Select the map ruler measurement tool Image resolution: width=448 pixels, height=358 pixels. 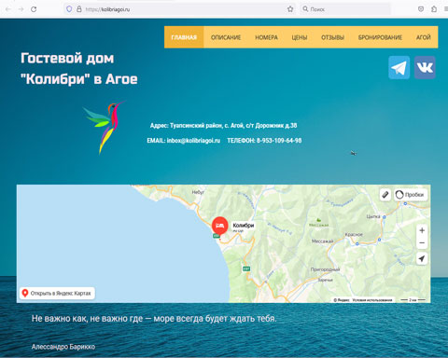point(385,195)
